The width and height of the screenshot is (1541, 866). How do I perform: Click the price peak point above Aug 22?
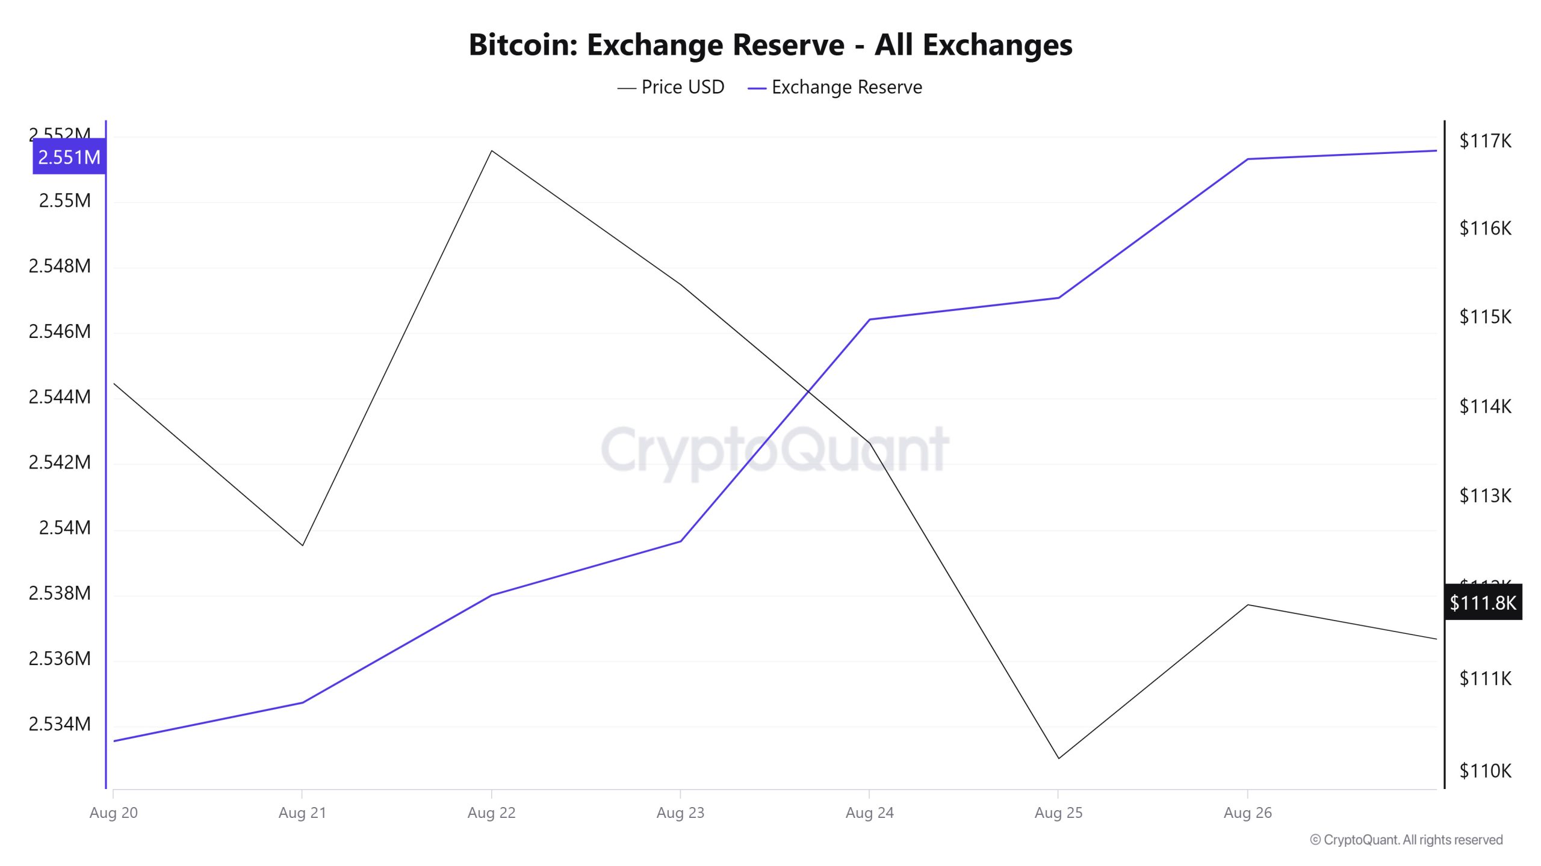point(492,150)
